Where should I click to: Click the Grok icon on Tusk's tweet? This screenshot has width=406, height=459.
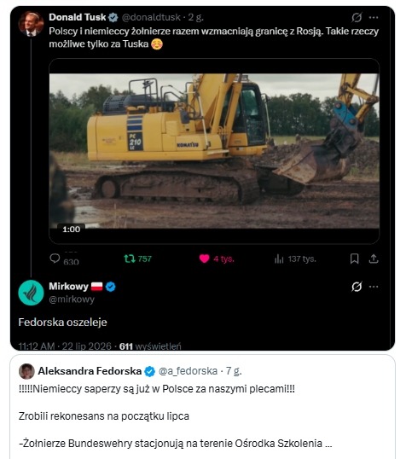click(x=357, y=18)
